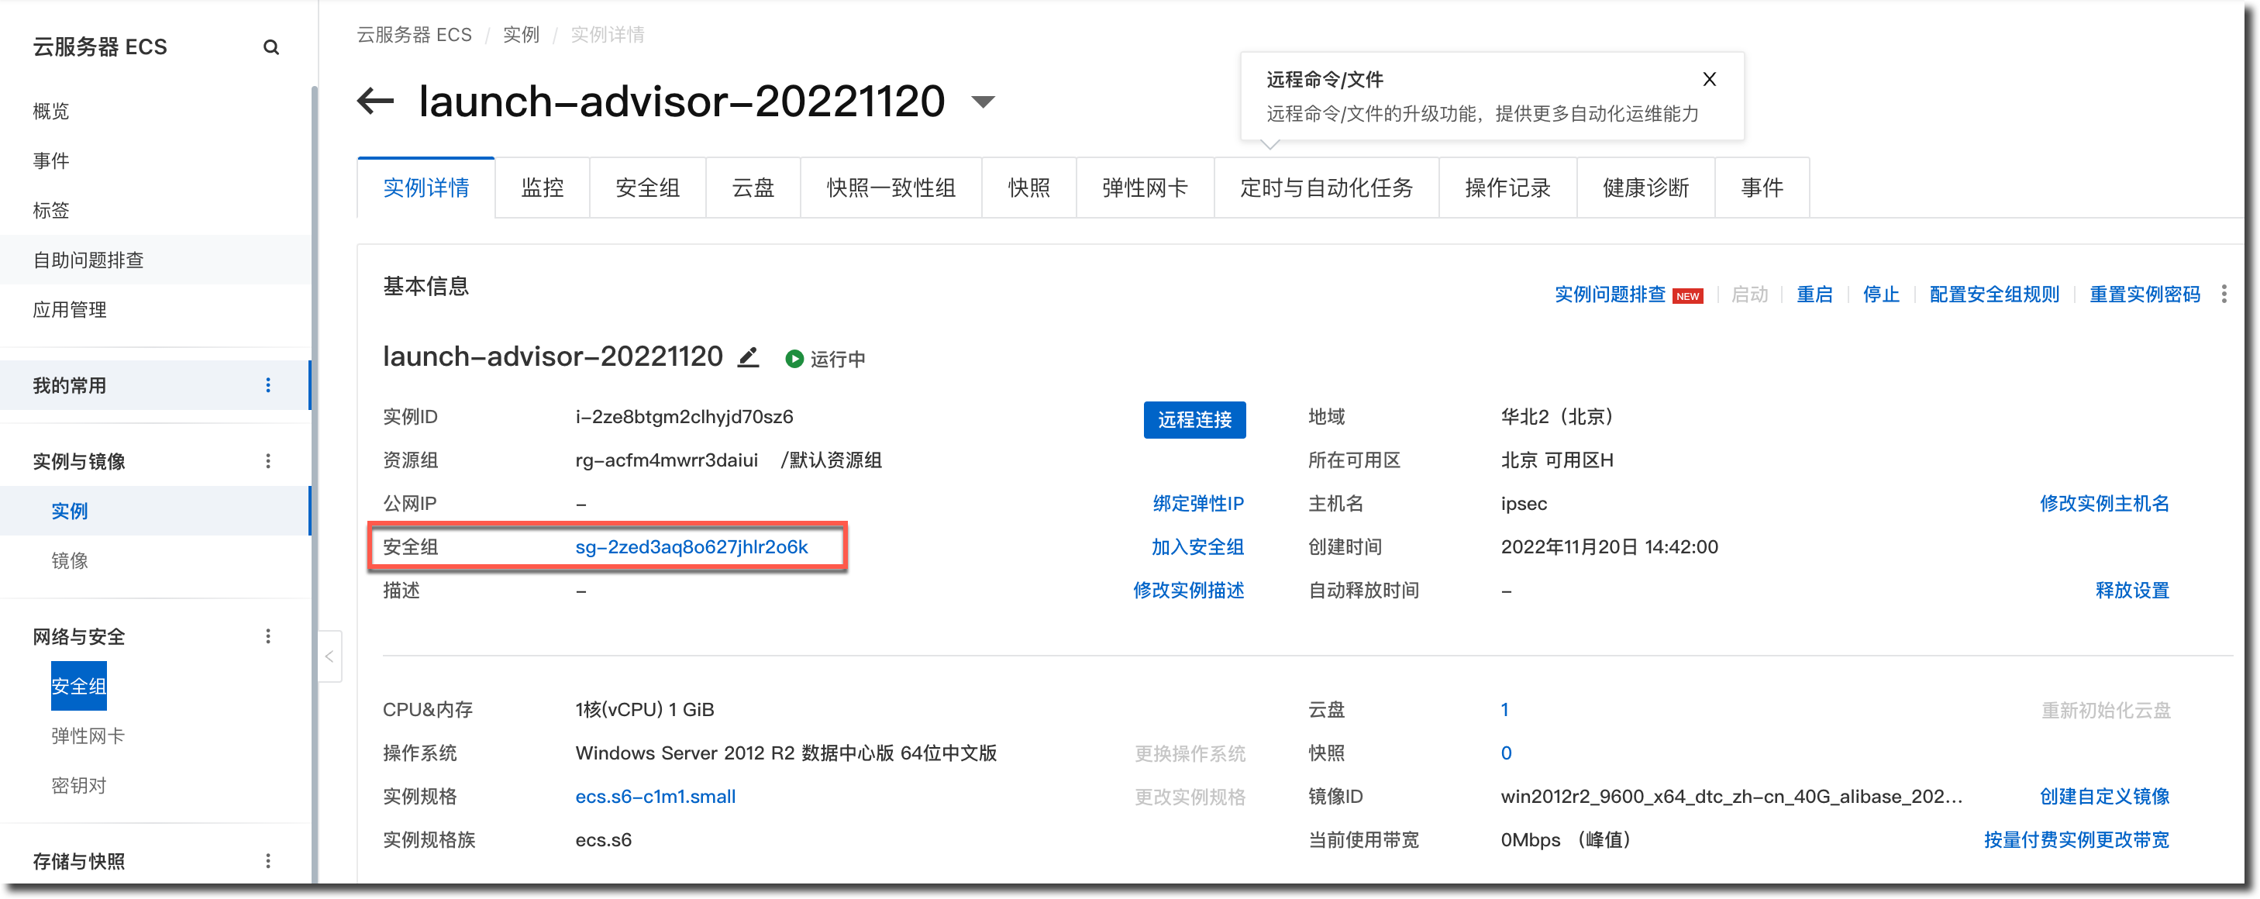Open the ecs.s6-c1m1.small instance type link
2260x899 pixels.
coord(656,797)
